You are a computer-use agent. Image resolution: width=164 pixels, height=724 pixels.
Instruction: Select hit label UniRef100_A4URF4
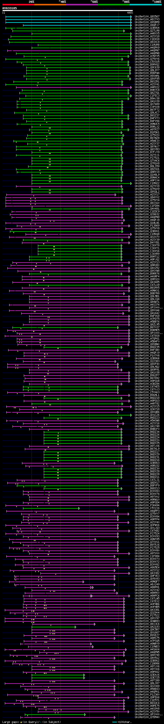pos(147,276)
